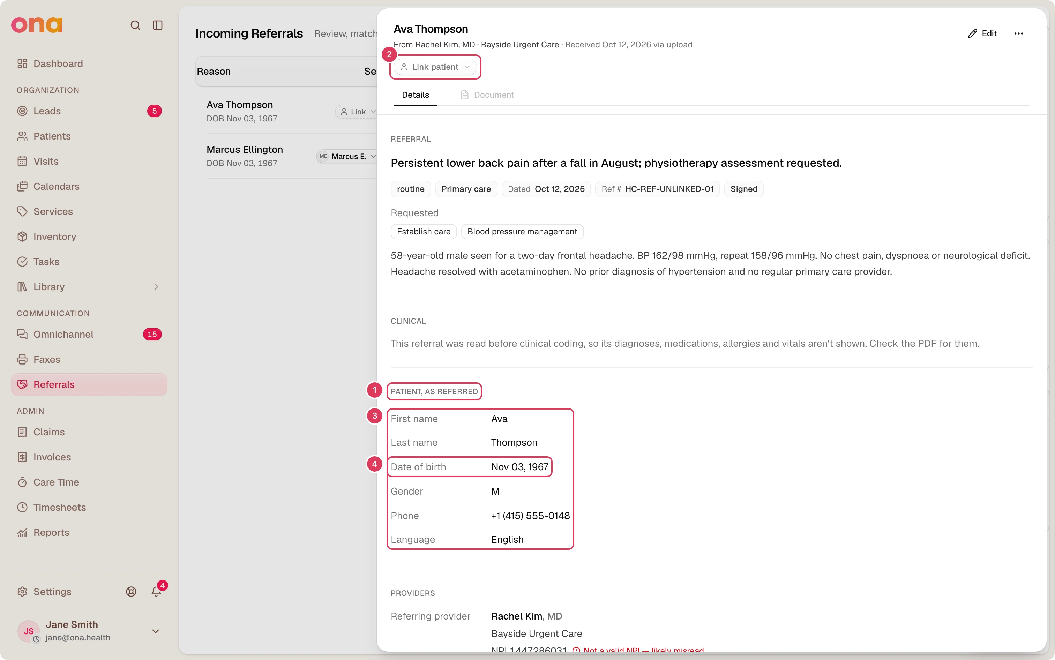Navigate to Calendars
Viewport: 1055px width, 660px height.
click(x=89, y=186)
